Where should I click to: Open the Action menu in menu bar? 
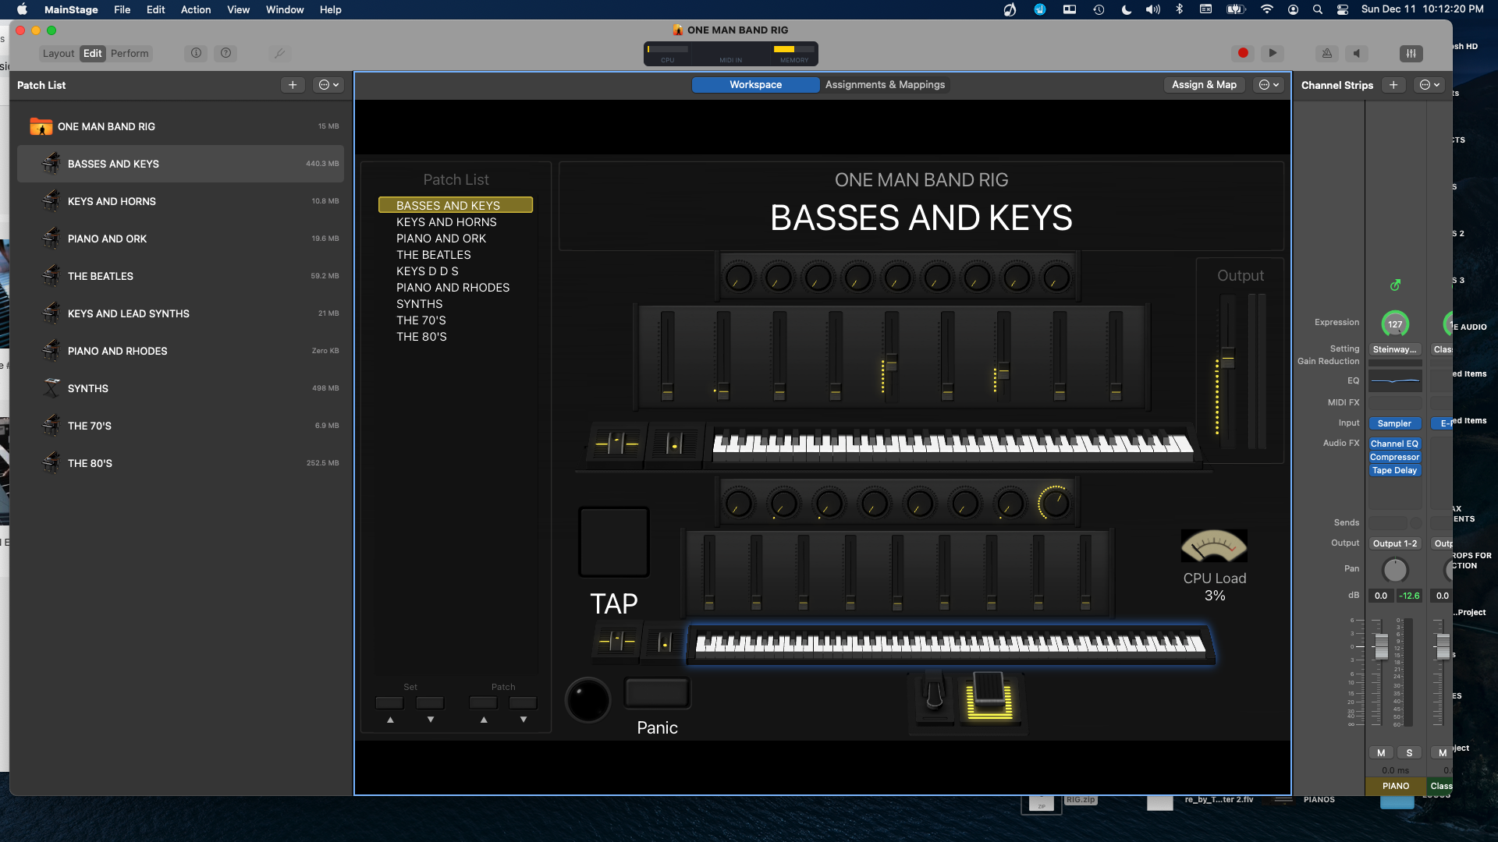(196, 9)
